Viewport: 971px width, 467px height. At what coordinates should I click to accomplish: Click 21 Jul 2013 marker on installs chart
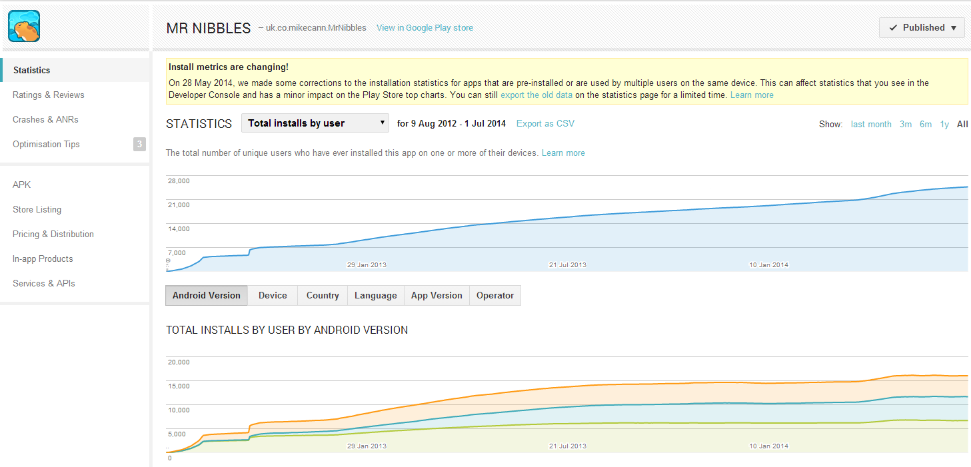click(567, 265)
